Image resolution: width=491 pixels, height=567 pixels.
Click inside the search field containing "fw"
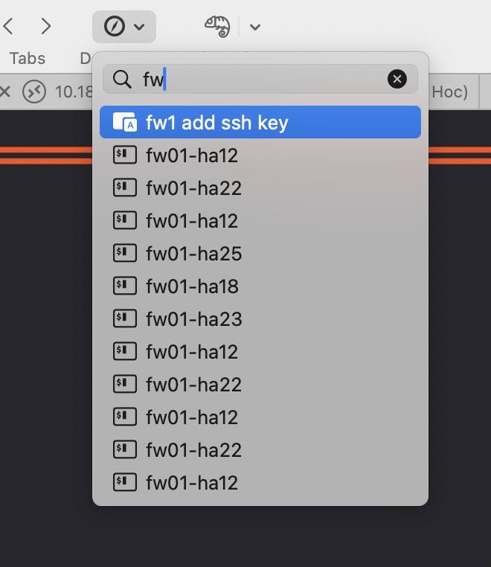point(268,79)
